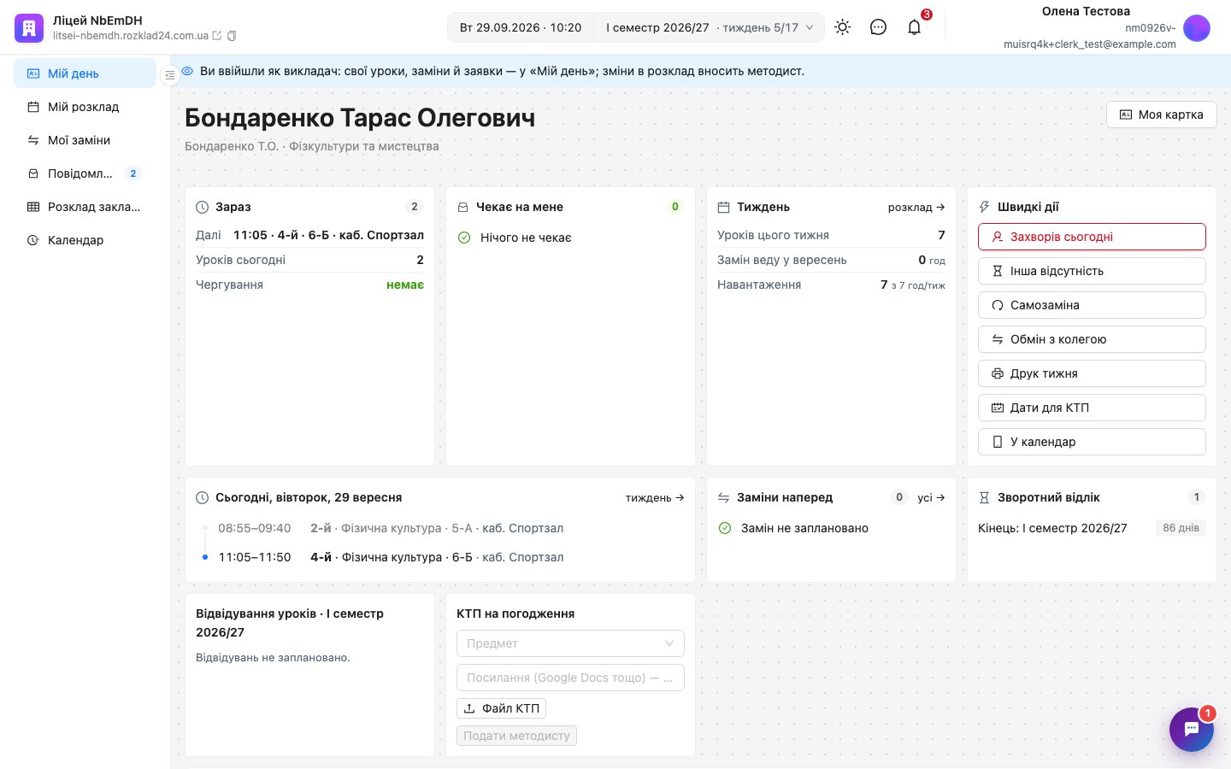Click Подати методисту button
The height and width of the screenshot is (769, 1231).
point(516,736)
